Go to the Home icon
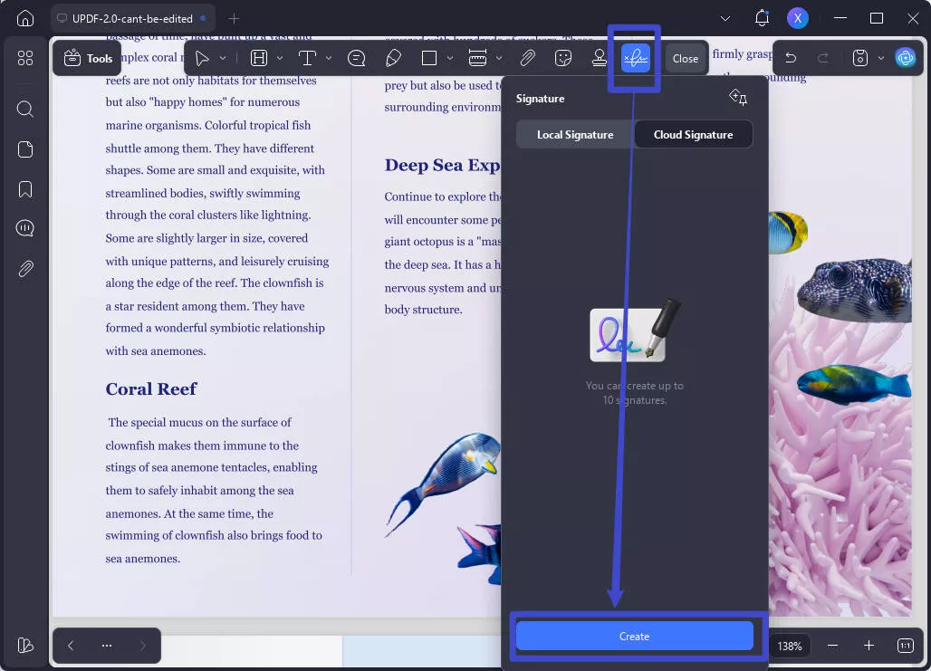 click(25, 18)
